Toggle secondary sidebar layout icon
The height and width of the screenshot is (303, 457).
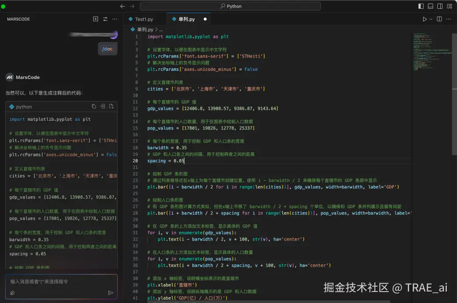pyautogui.click(x=440, y=6)
